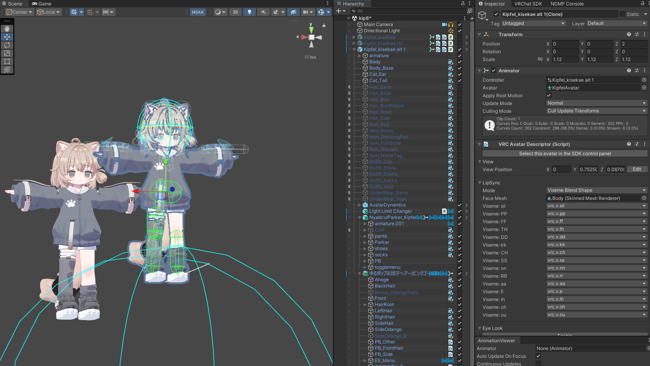The image size is (650, 366).
Task: Toggle constrained proportions link icon for Scale
Action: pyautogui.click(x=540, y=60)
